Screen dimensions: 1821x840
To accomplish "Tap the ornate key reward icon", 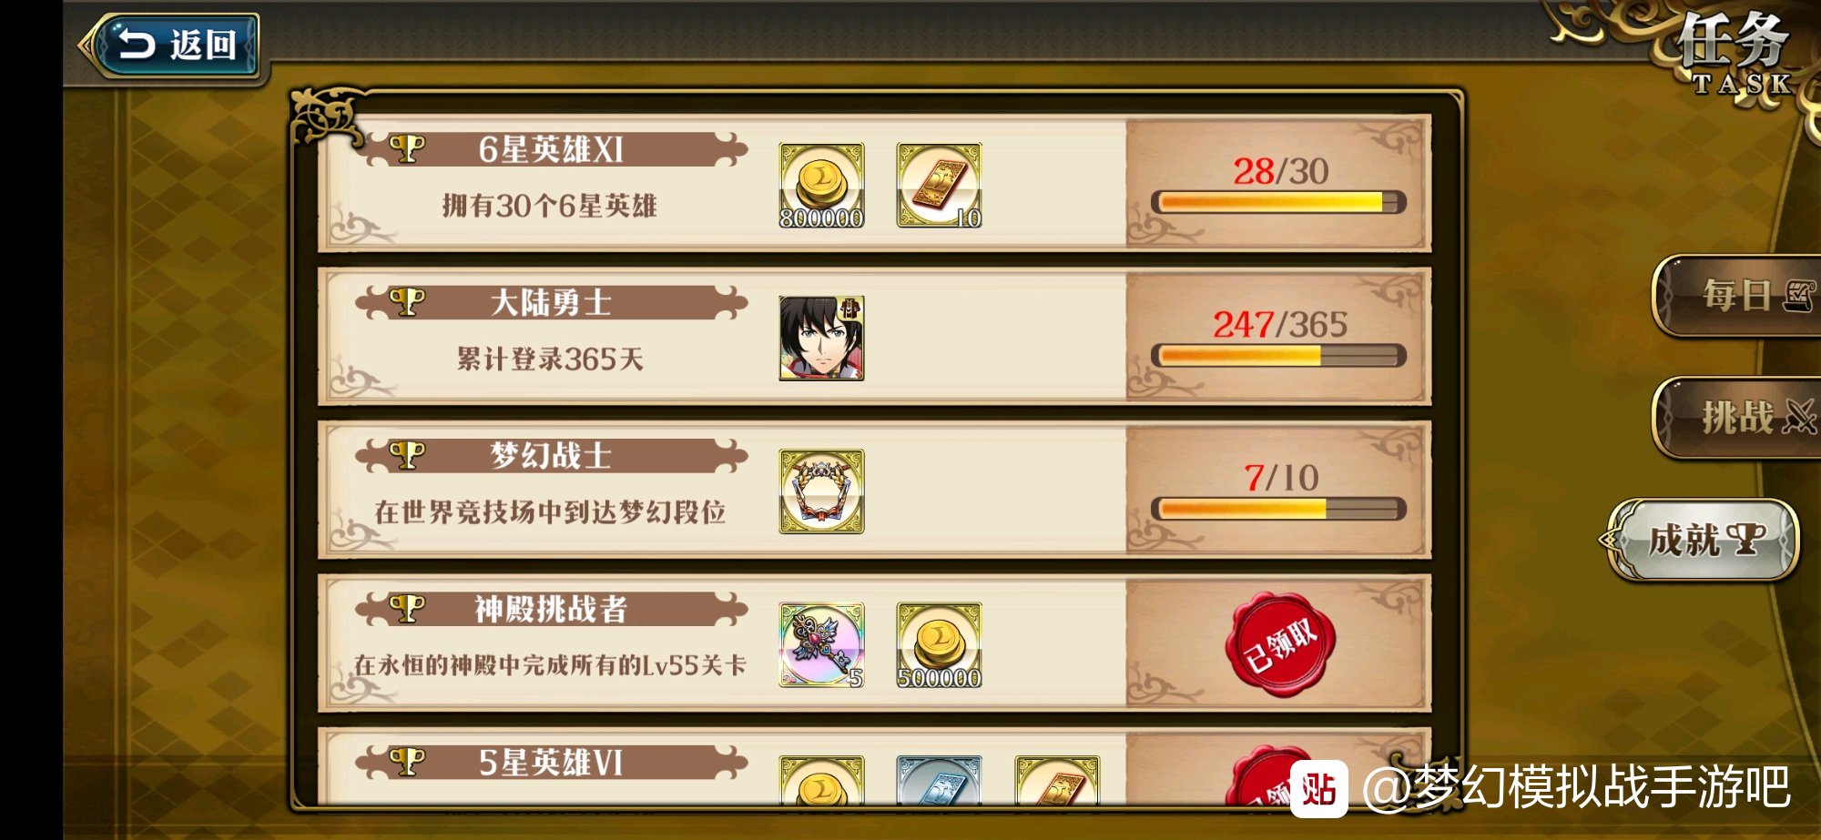I will click(821, 644).
